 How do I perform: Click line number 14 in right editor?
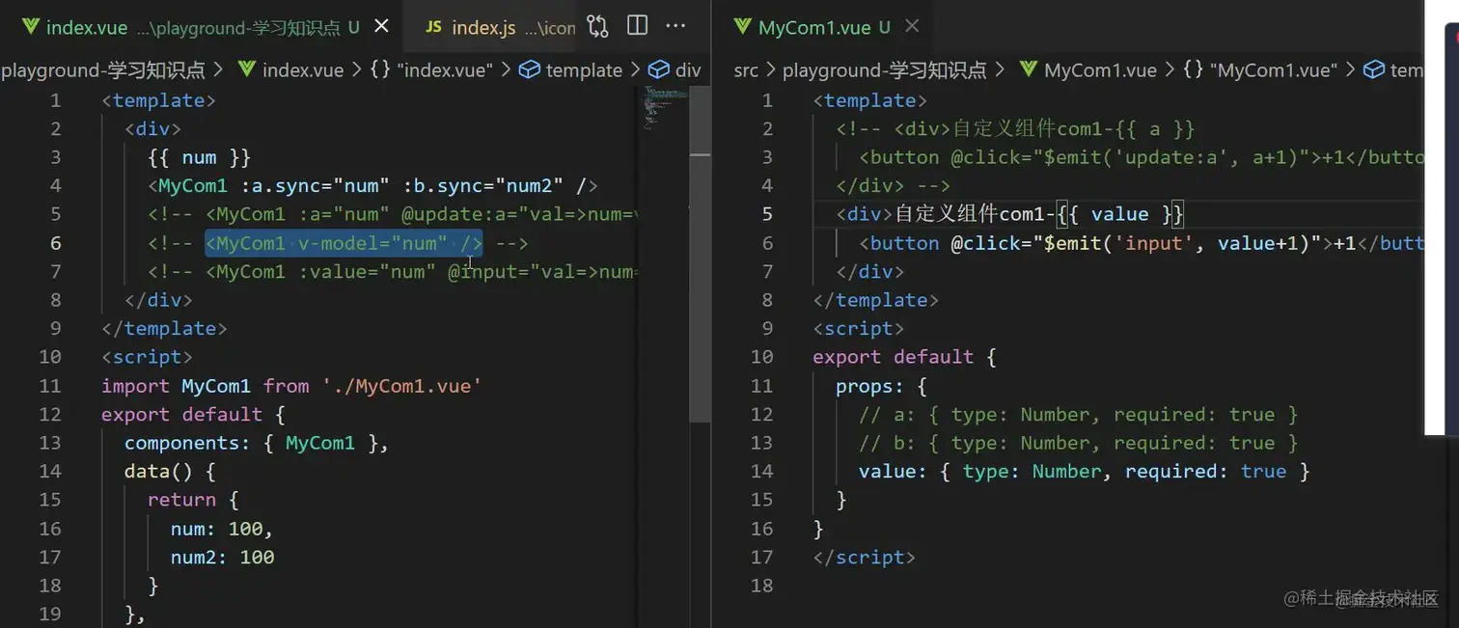pos(762,471)
